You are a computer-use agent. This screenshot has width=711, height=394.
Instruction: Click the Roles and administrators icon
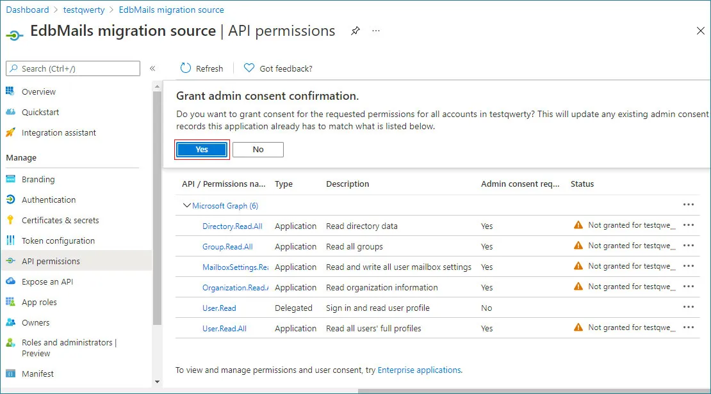tap(10, 343)
